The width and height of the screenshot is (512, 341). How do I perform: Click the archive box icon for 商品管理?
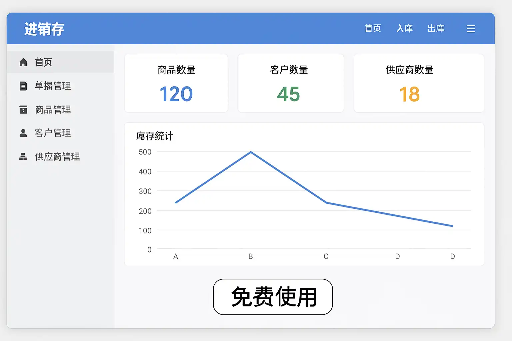point(23,110)
